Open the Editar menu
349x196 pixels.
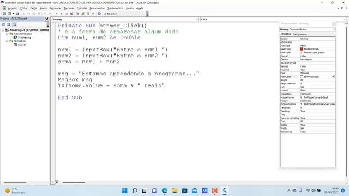point(24,8)
